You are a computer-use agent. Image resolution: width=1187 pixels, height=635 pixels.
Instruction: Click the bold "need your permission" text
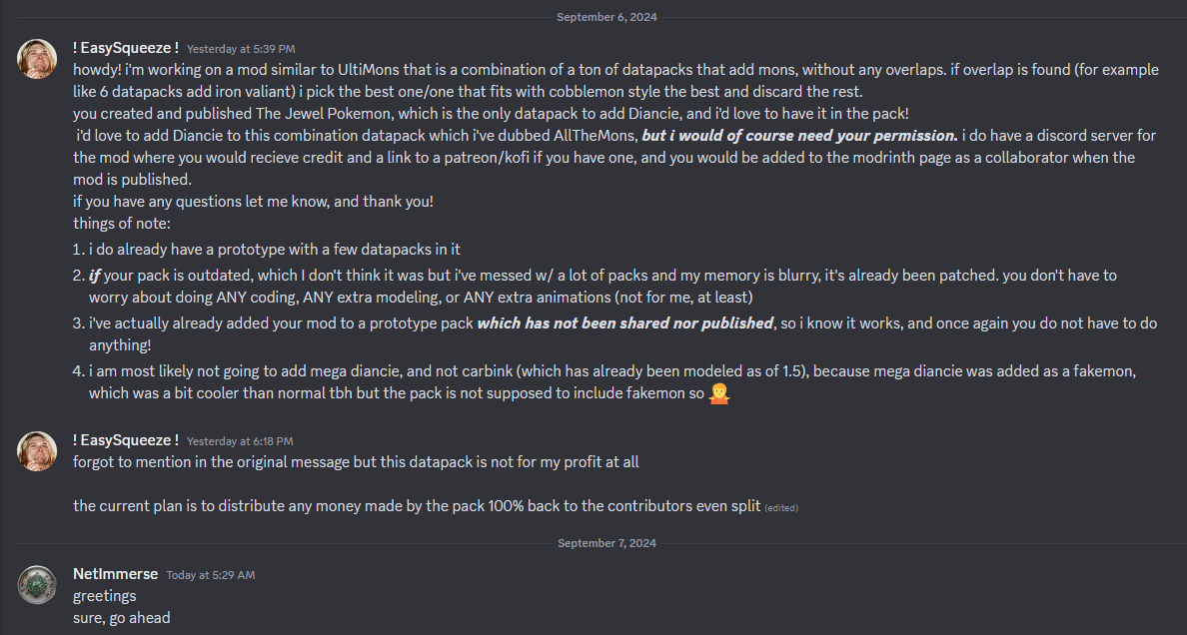coord(799,135)
